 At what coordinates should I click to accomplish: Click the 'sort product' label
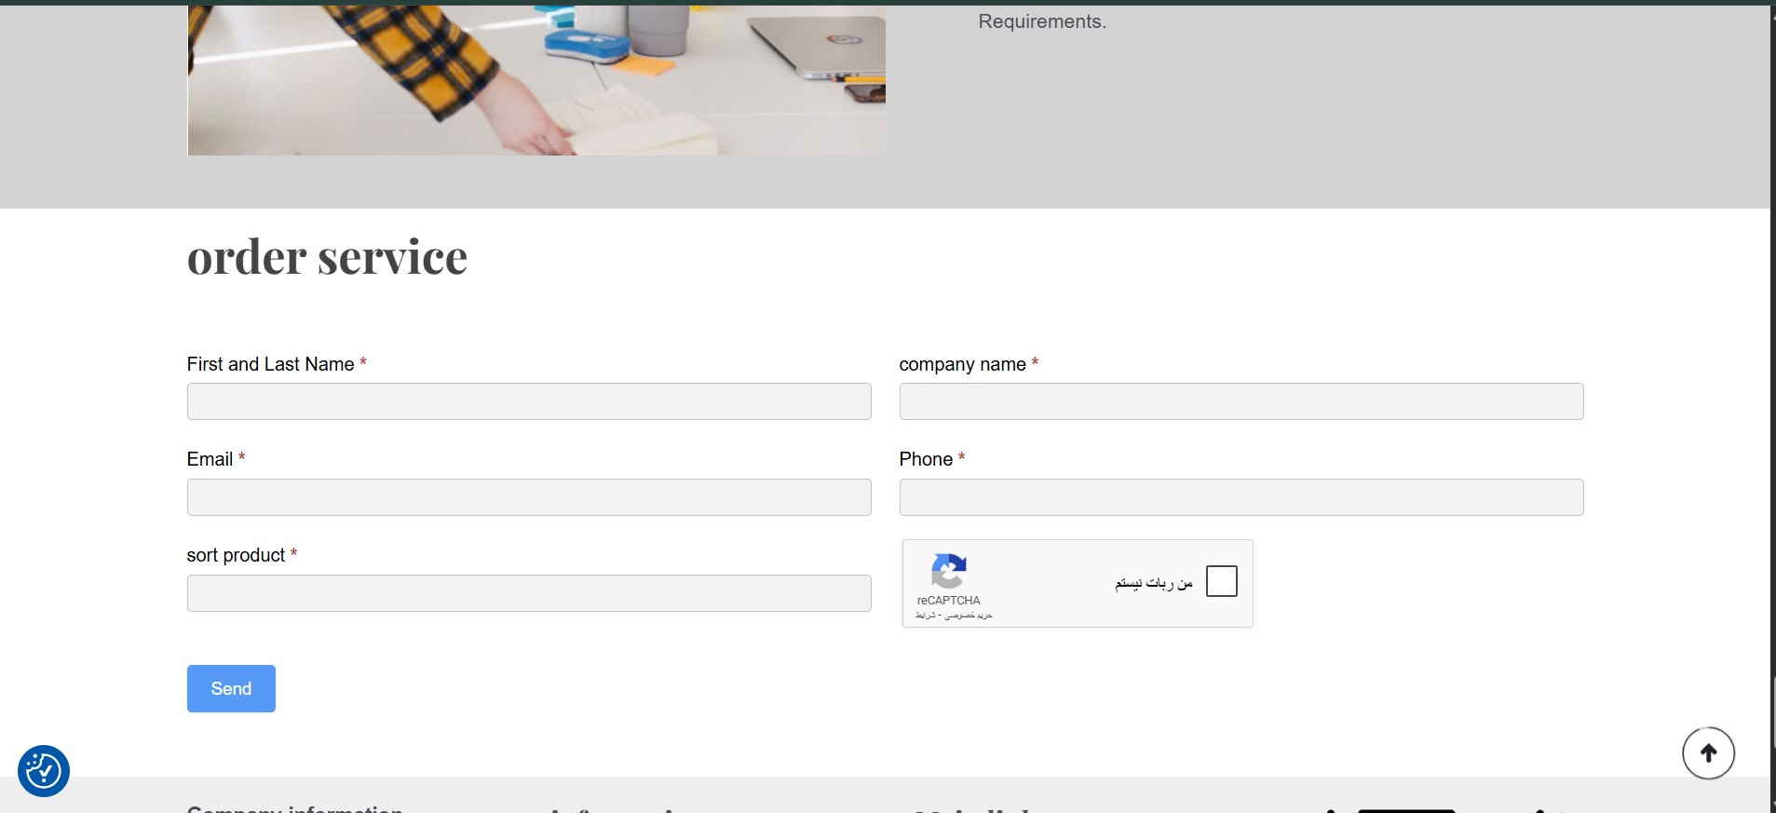(236, 555)
